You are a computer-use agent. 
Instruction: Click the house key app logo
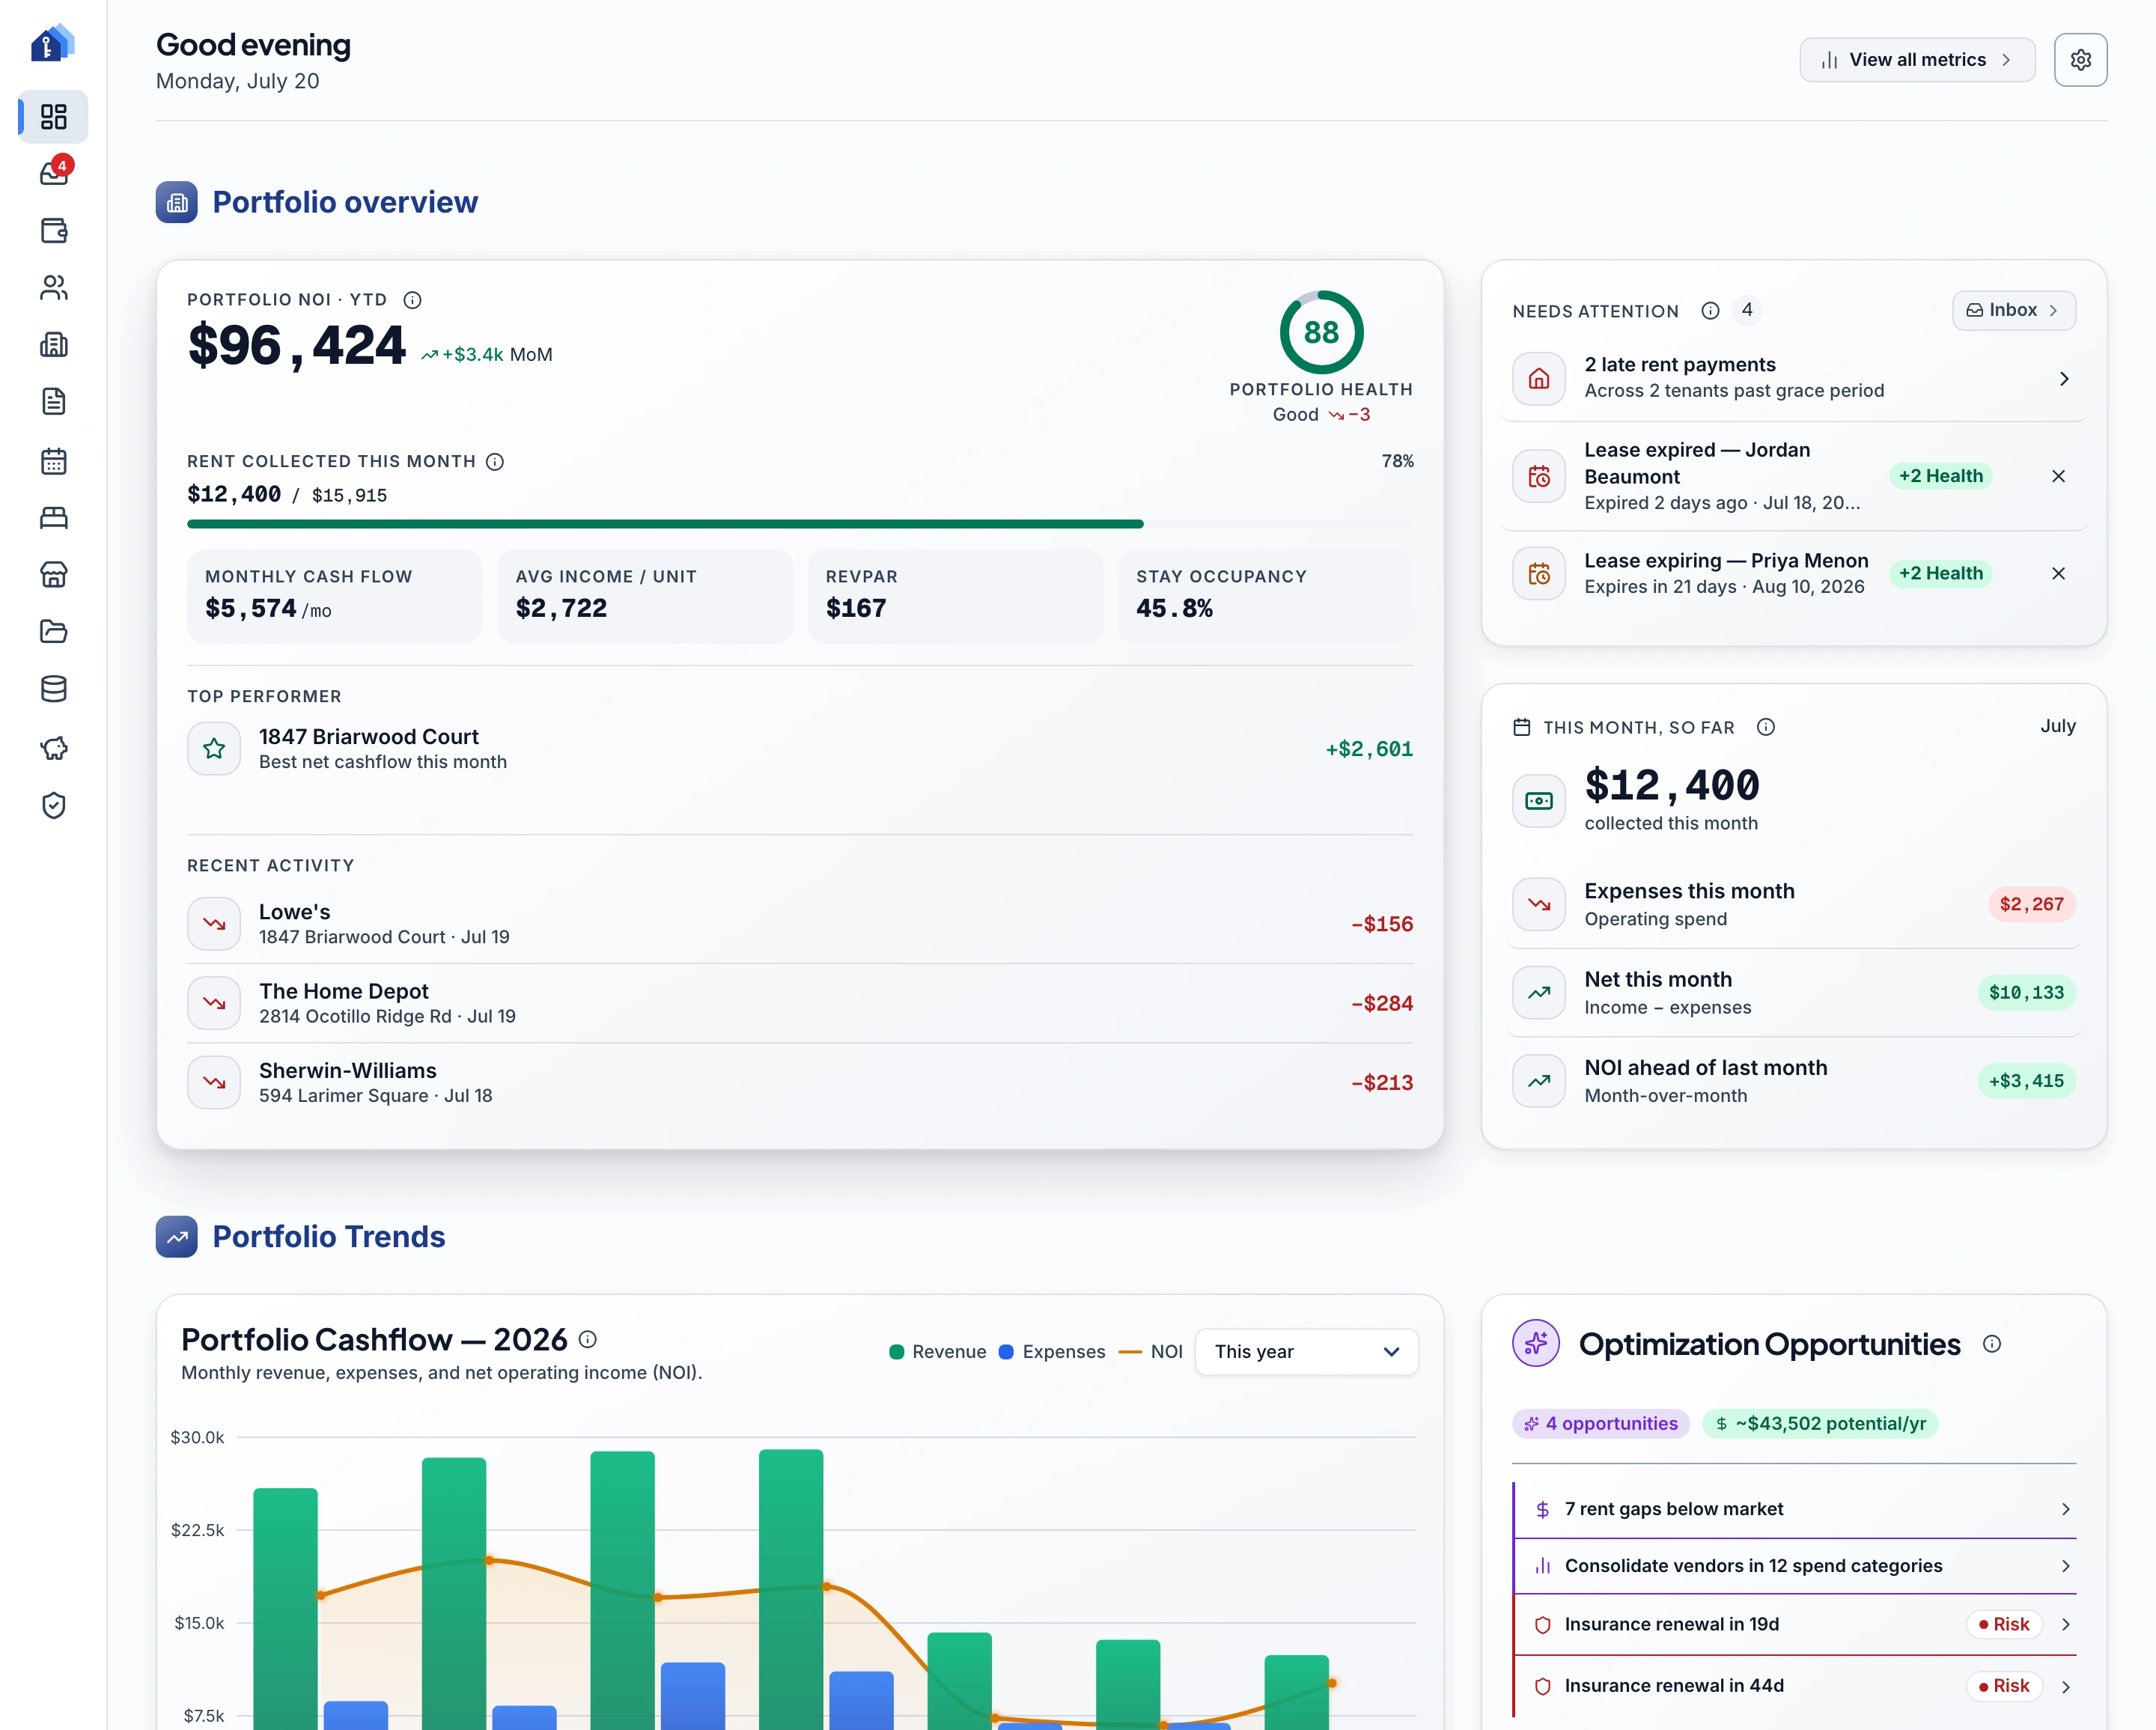click(x=53, y=43)
